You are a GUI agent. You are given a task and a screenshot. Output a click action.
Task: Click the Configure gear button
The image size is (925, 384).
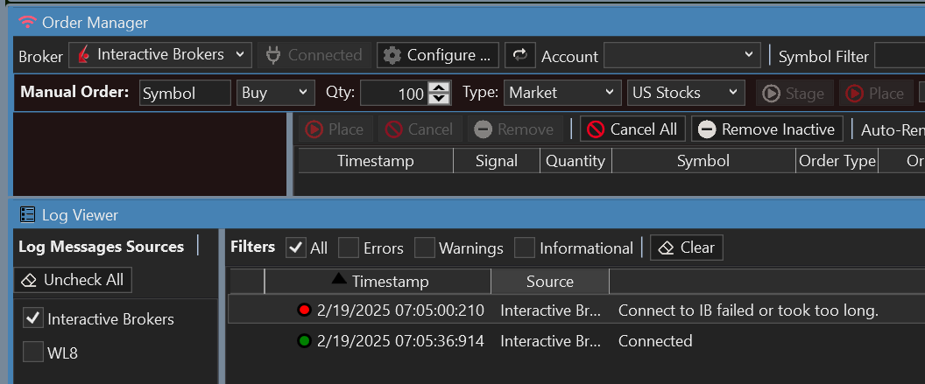click(x=437, y=55)
